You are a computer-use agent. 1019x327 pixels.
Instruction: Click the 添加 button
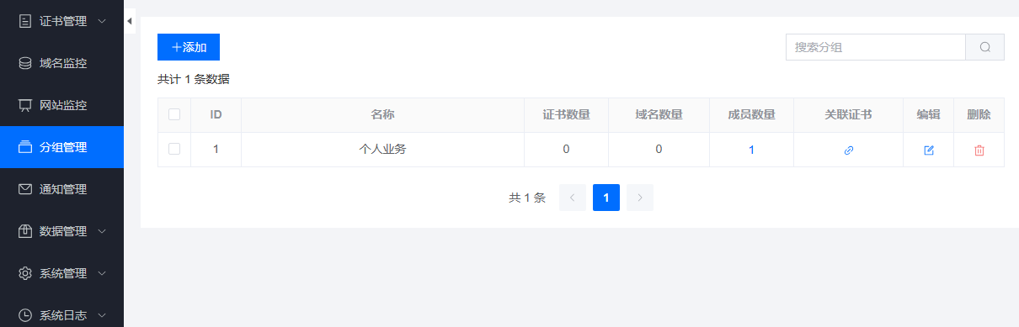point(189,47)
